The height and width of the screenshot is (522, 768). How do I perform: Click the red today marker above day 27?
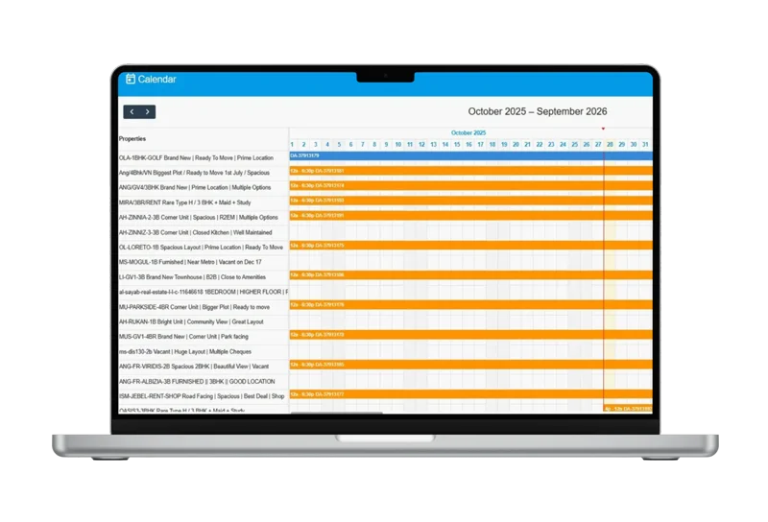603,128
